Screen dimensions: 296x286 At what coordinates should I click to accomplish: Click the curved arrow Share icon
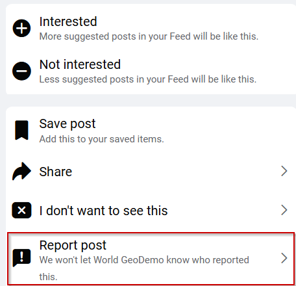click(21, 171)
